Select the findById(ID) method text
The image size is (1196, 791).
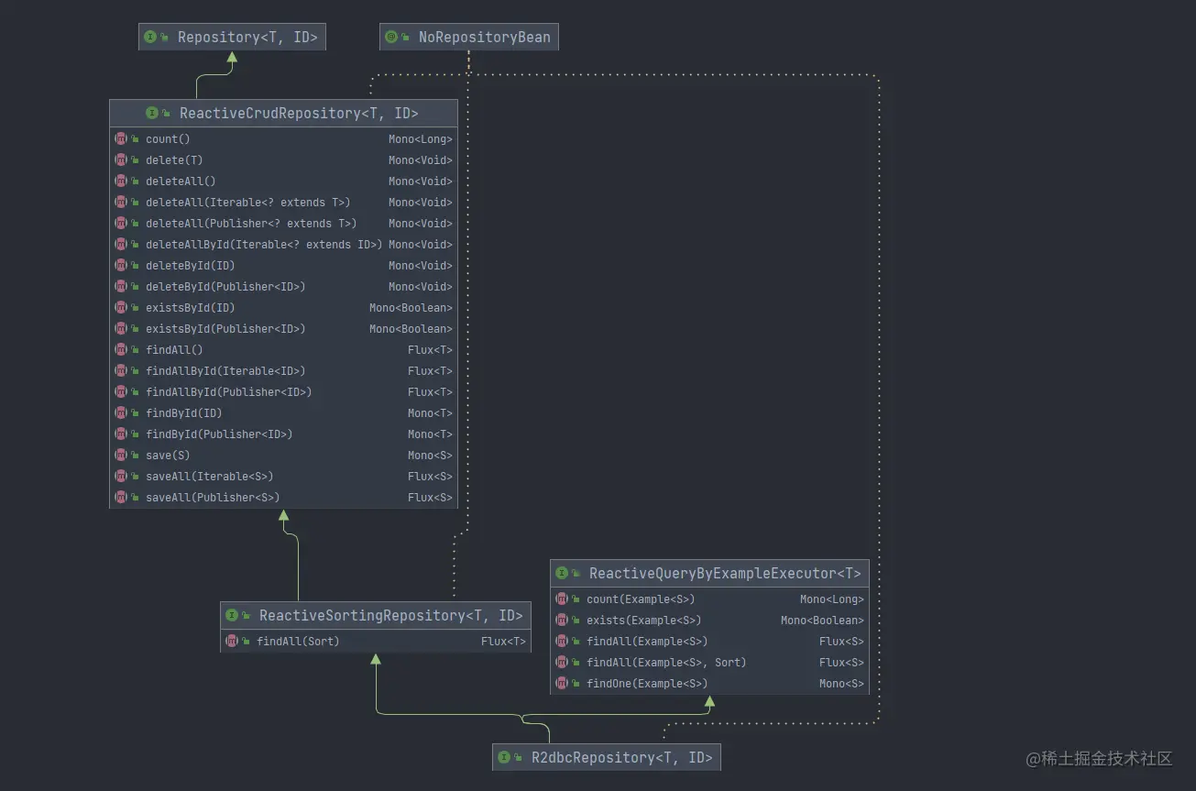pyautogui.click(x=184, y=413)
